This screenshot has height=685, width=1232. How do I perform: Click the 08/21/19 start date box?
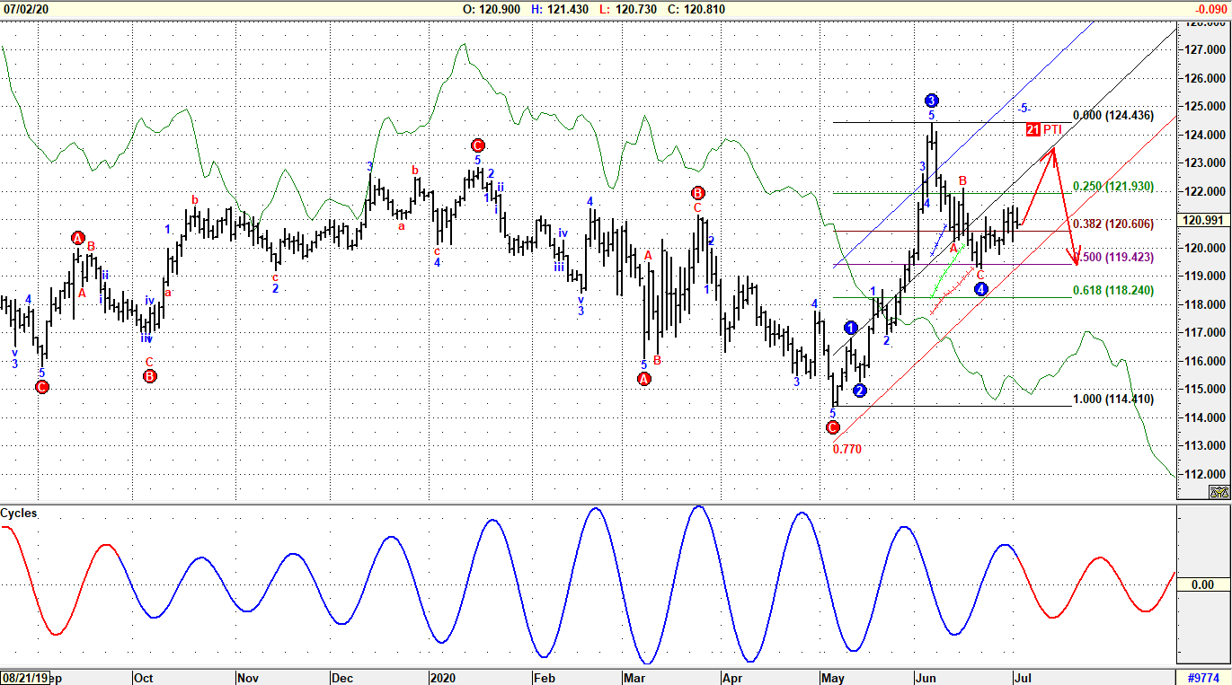pos(24,677)
